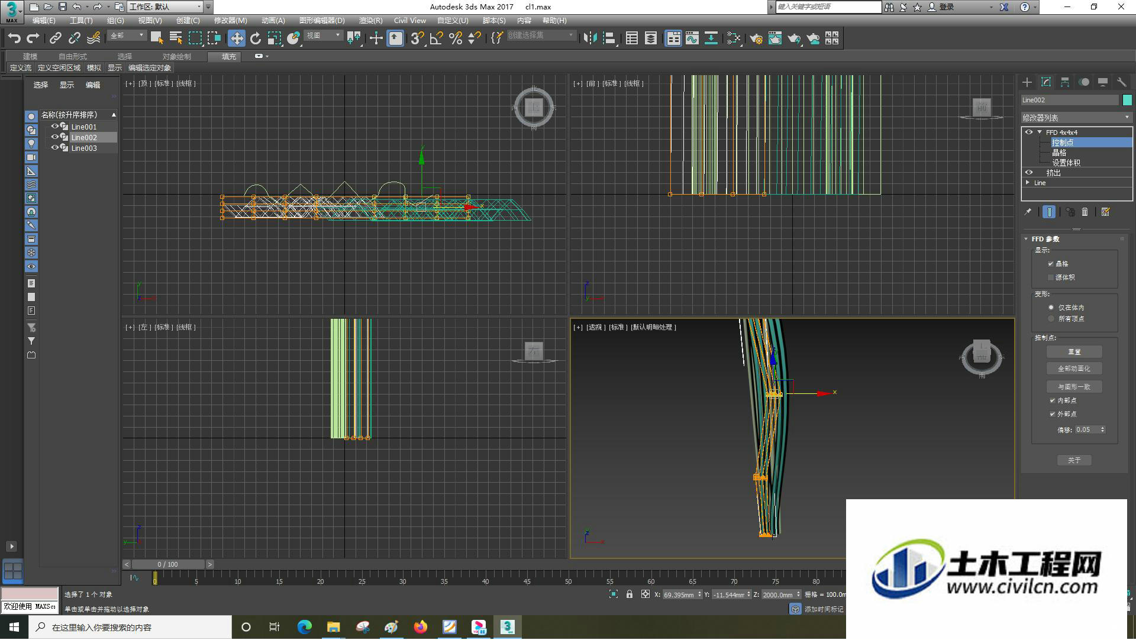Activate the Select and Move tool
The height and width of the screenshot is (640, 1136).
tap(236, 38)
